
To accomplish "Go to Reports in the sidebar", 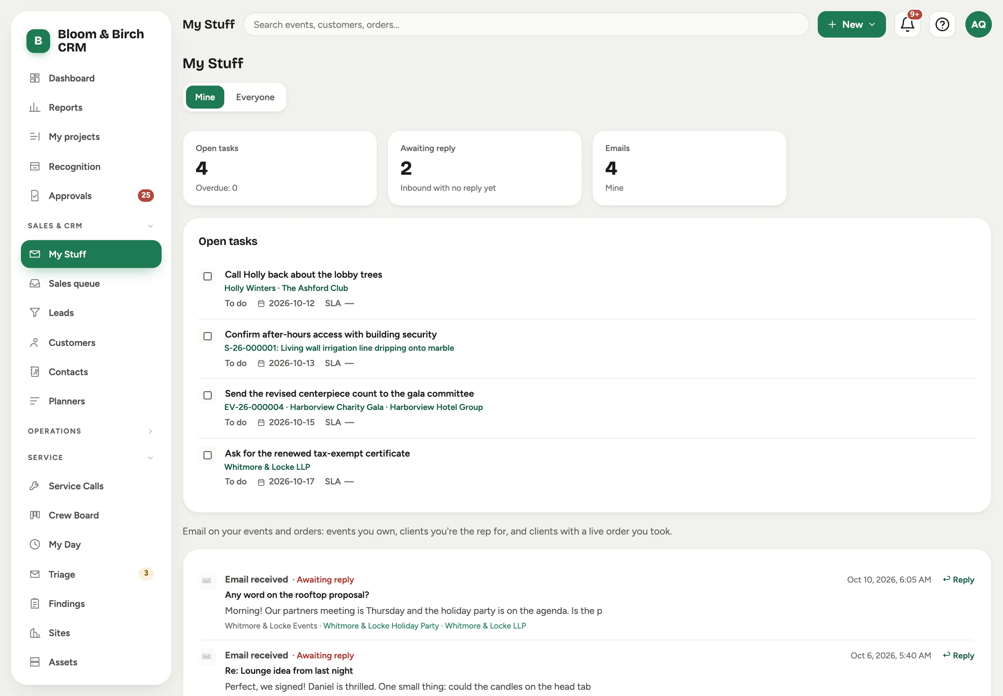I will (x=91, y=107).
